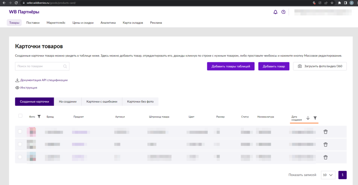The image size is (358, 185).
Task: Click the filter icon next to Фото column
Action: pyautogui.click(x=39, y=117)
